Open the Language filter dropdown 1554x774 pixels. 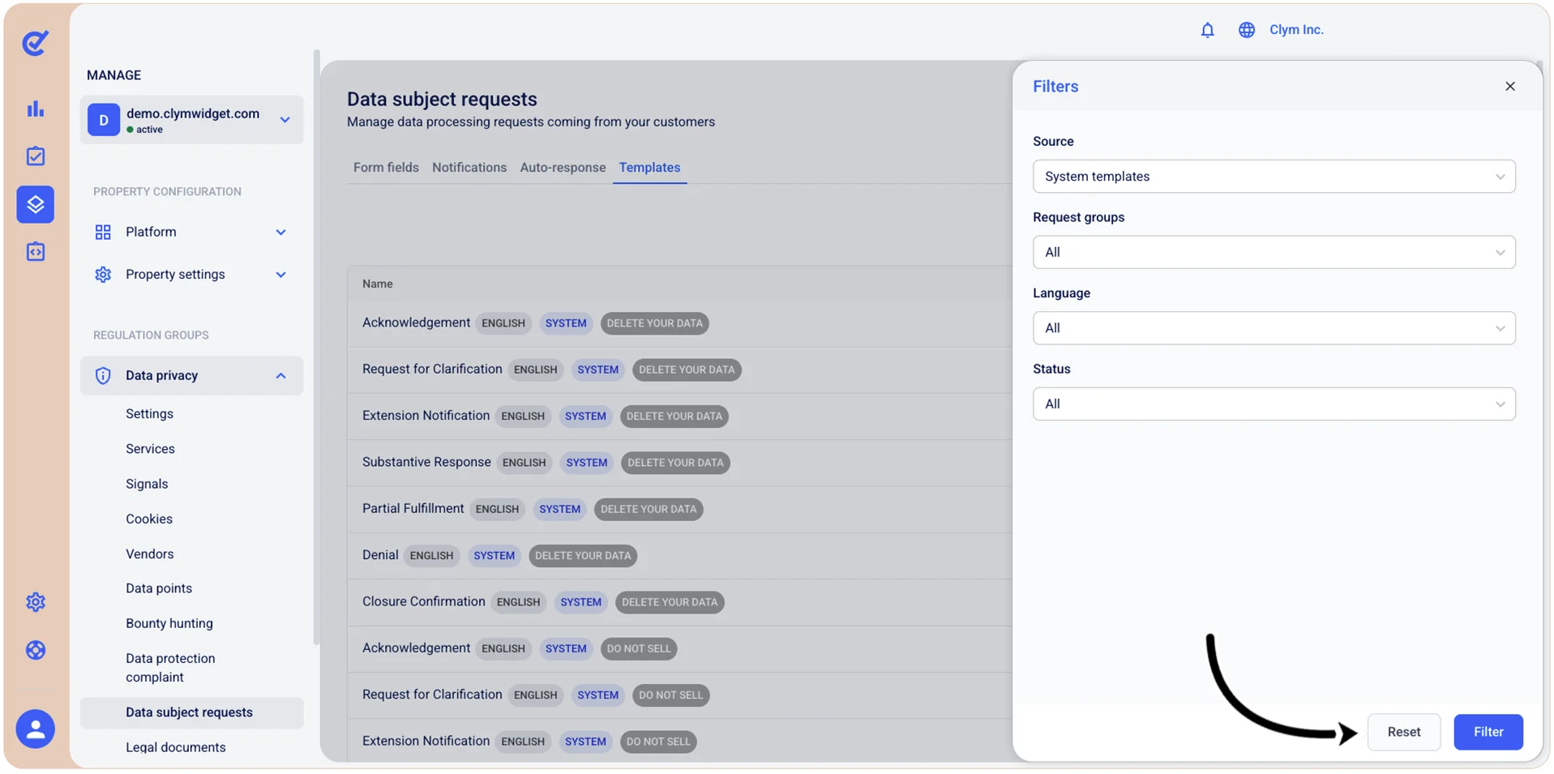click(x=1274, y=328)
